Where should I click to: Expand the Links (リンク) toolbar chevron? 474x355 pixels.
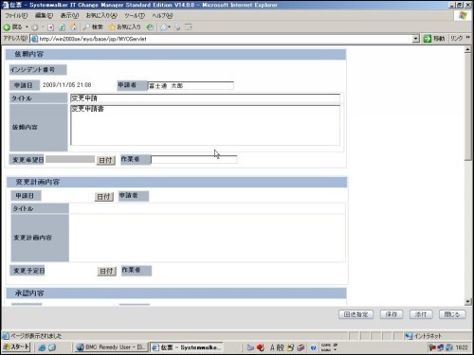(x=468, y=38)
